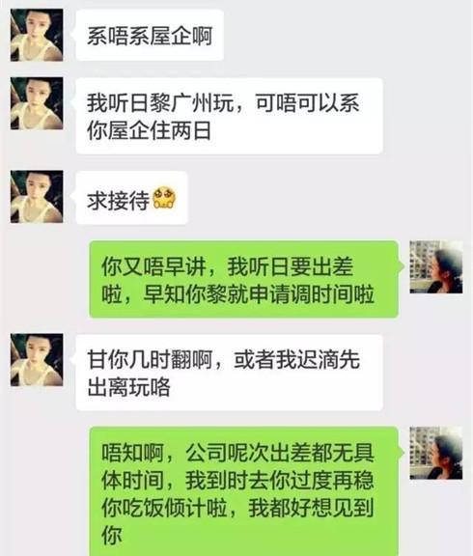This screenshot has width=473, height=556.
Task: Tap the line '体时间，我到时去你过度再稳'
Action: point(237,481)
